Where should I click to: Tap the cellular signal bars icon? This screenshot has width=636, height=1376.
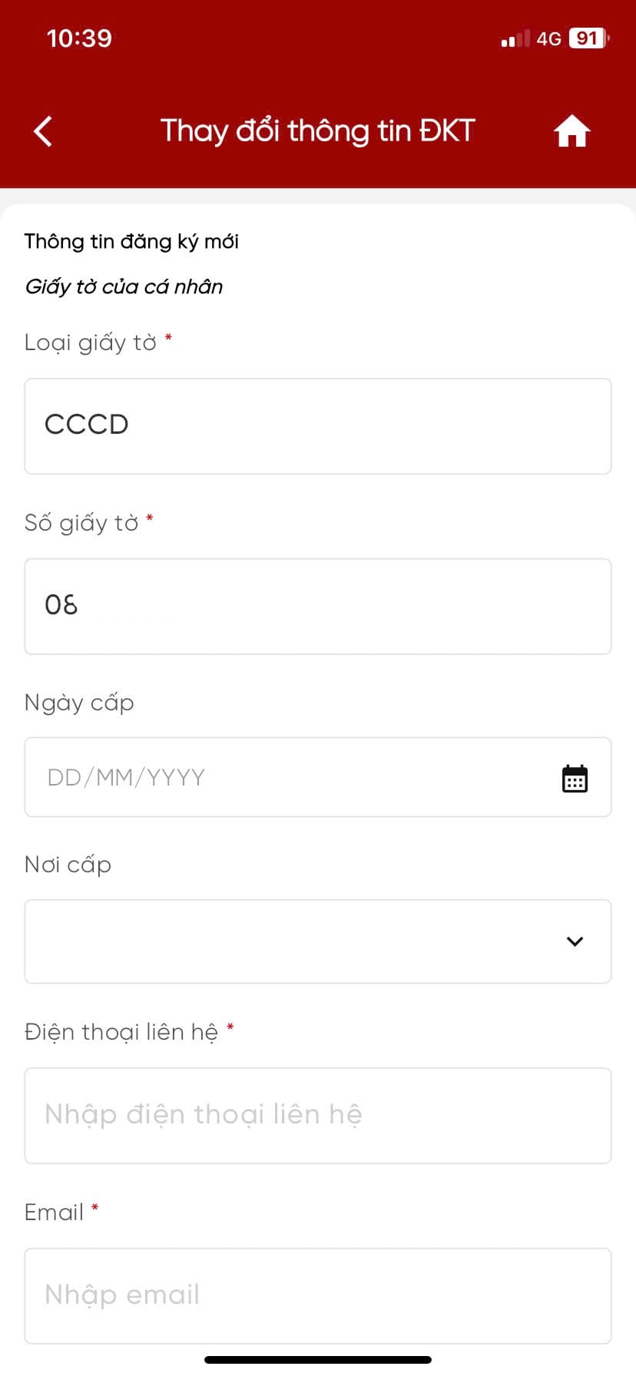(515, 39)
